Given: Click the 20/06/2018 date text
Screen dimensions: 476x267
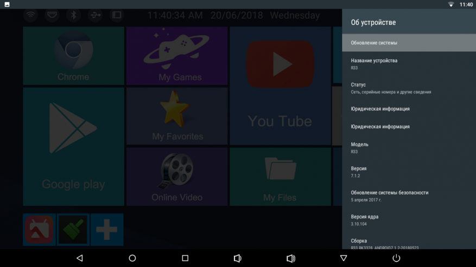Looking at the screenshot, I should pos(237,15).
